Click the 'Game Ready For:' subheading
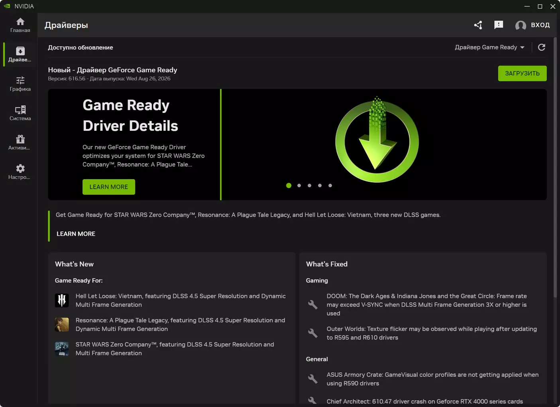Image resolution: width=560 pixels, height=407 pixels. [79, 281]
